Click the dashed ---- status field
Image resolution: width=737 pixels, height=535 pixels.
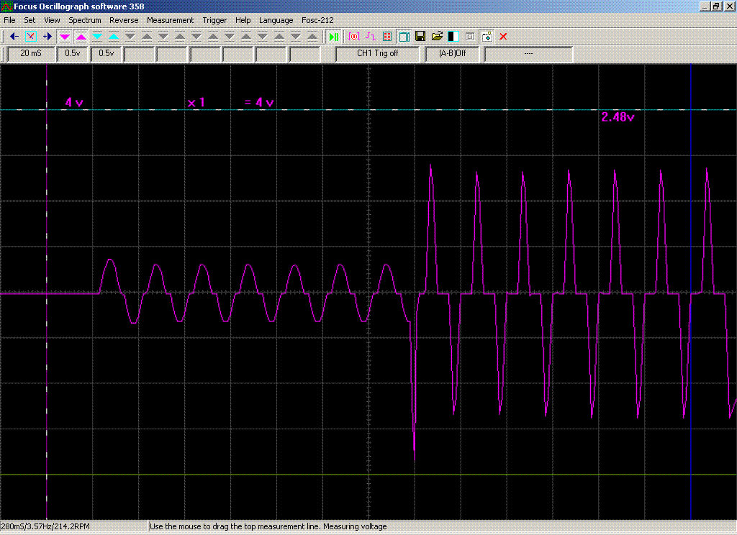click(x=528, y=53)
